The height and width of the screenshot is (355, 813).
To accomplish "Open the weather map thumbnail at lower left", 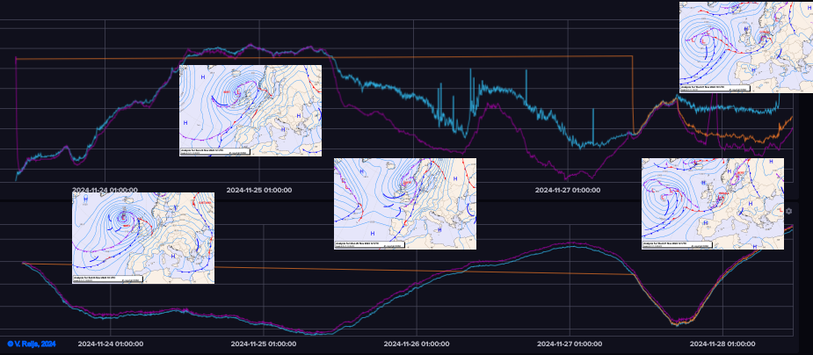I will (143, 238).
